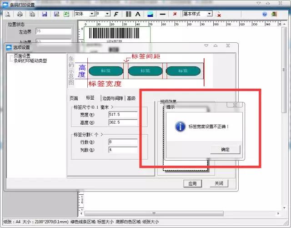Viewport: 291px width, 228px height.
Task: Switch to the 页面 tab
Action: 74,98
